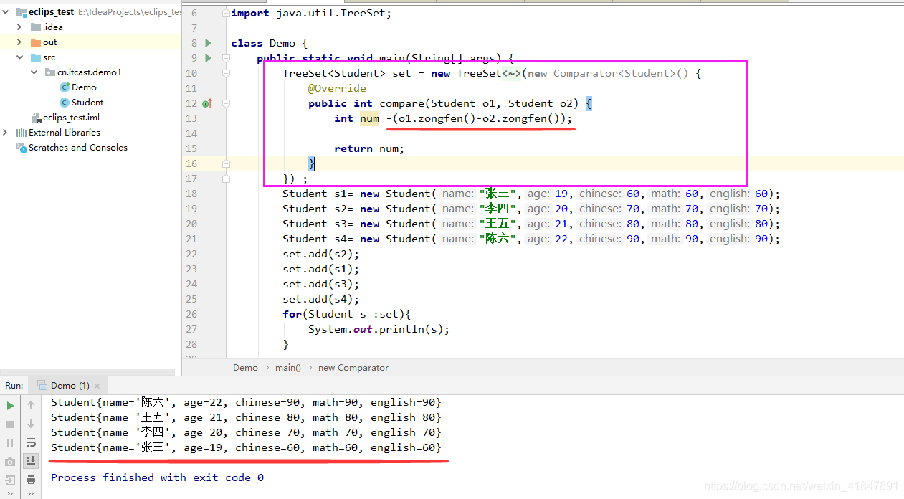Collapse the cn.itcast.demo1 package
Viewport: 904px width, 499px height.
pos(34,72)
